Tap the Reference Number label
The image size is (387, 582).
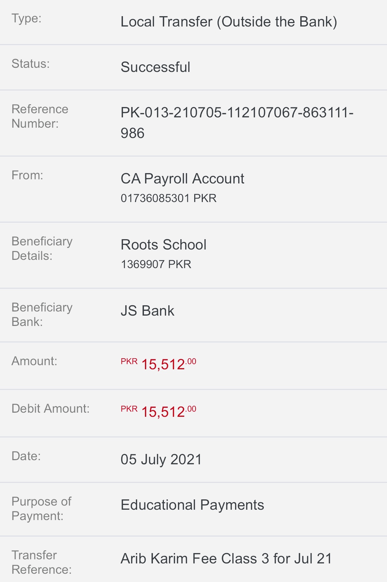point(40,116)
